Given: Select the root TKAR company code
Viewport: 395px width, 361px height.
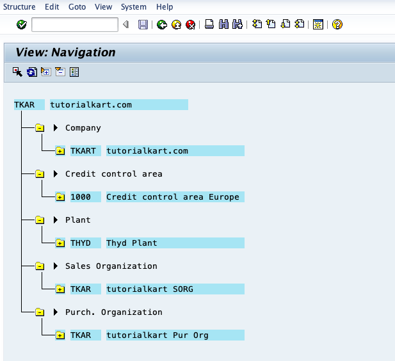Looking at the screenshot, I should 29,104.
